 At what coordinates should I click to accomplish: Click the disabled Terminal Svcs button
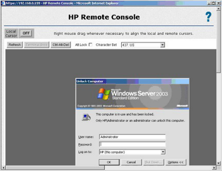click(x=37, y=45)
